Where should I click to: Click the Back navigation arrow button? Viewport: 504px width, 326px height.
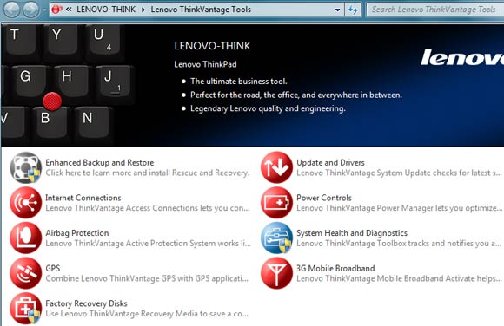[11, 10]
